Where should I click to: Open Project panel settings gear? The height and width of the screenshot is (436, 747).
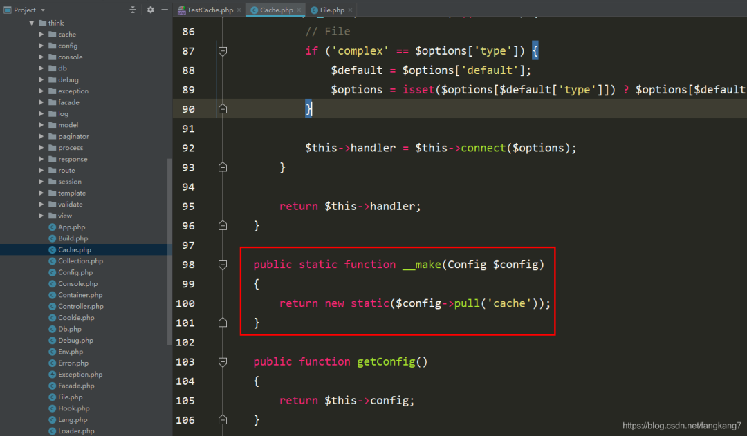[151, 10]
